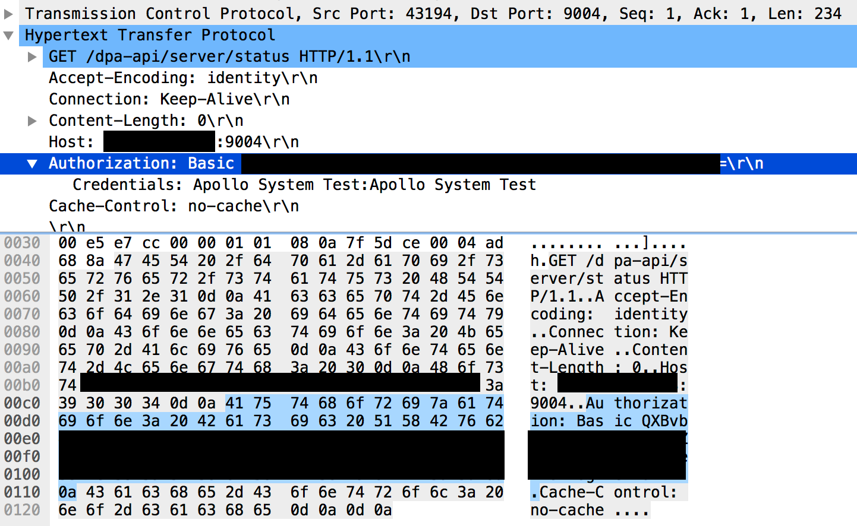Select the Credentials: Apollo System Test line
This screenshot has height=526, width=857.
[304, 185]
